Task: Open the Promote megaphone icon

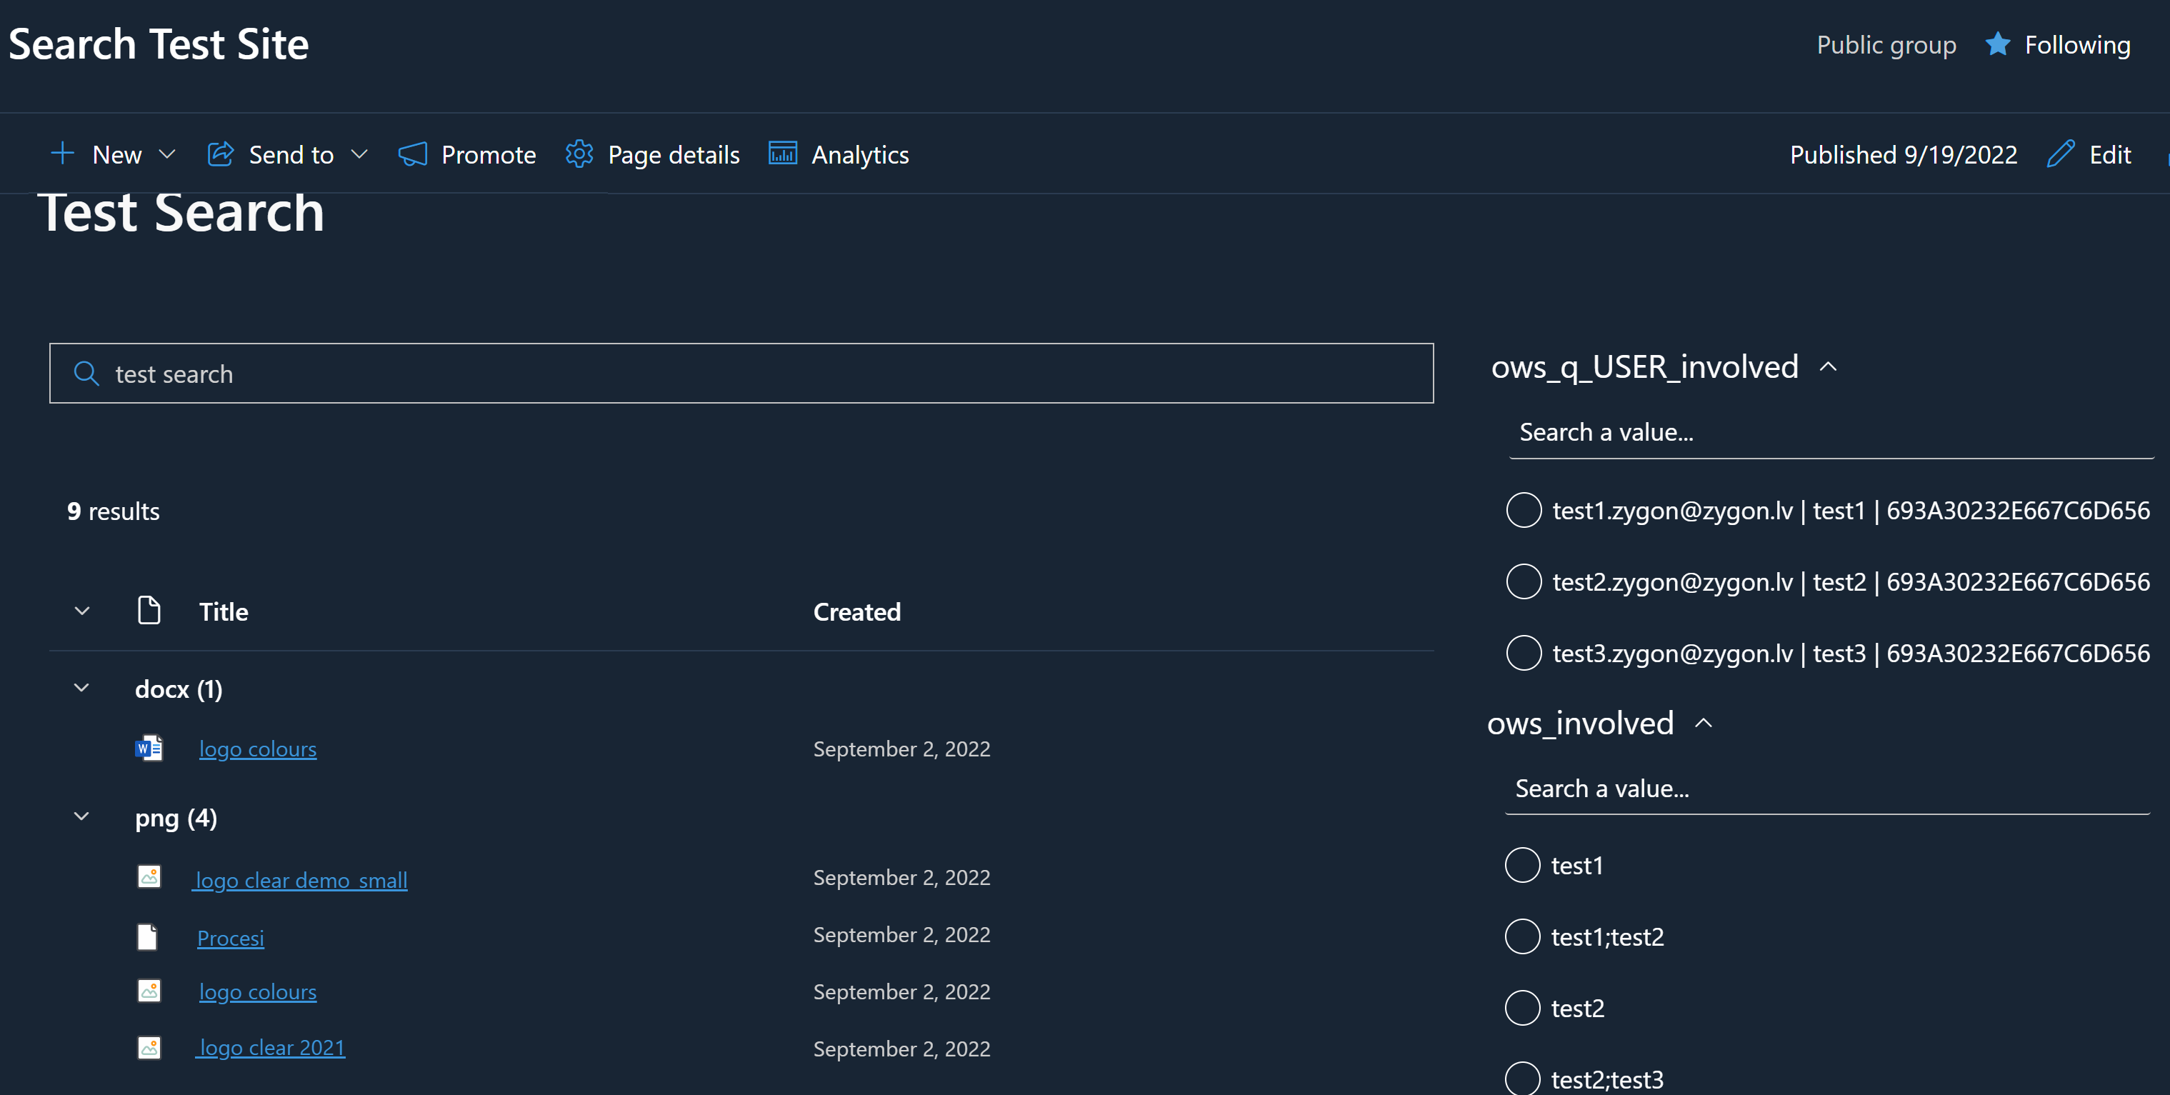Action: (x=413, y=154)
